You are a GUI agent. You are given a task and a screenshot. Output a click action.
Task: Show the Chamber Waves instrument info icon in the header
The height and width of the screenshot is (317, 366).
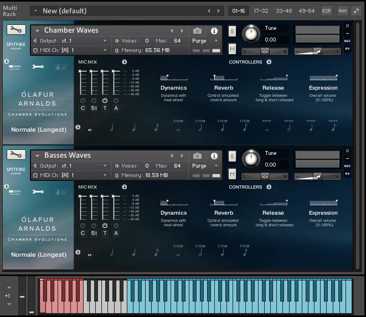click(214, 31)
